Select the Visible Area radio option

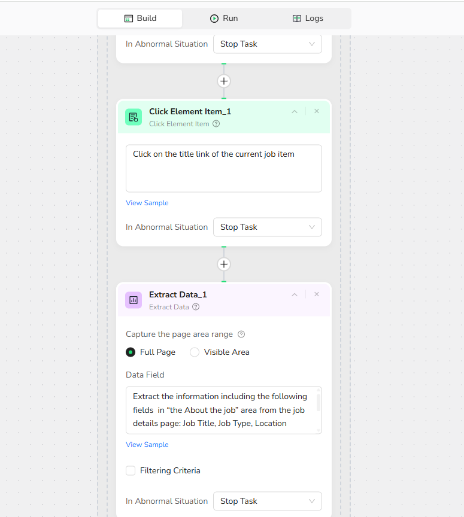click(195, 352)
